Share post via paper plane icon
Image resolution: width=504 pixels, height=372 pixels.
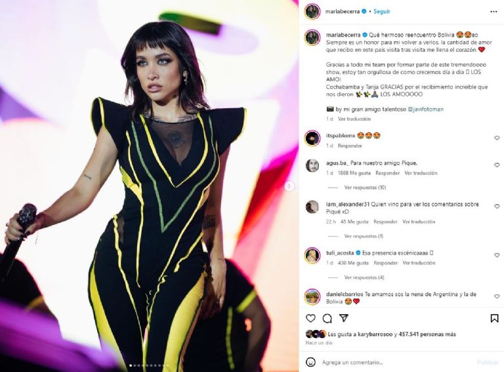point(344,318)
